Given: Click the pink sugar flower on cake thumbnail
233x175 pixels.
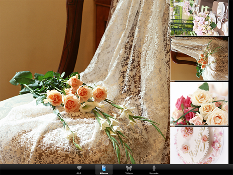Looking at the screenshot, I should [185, 148].
